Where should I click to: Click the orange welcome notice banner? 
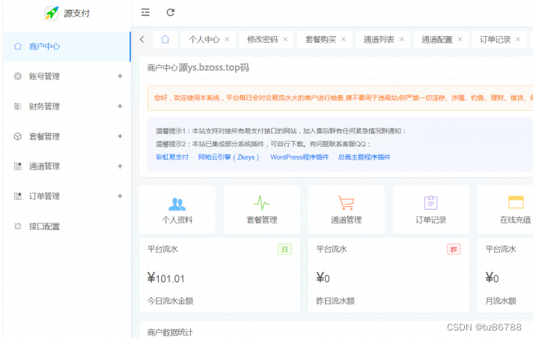point(341,98)
